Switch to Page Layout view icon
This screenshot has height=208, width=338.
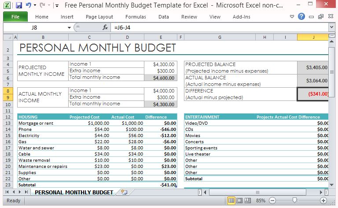pos(239,201)
